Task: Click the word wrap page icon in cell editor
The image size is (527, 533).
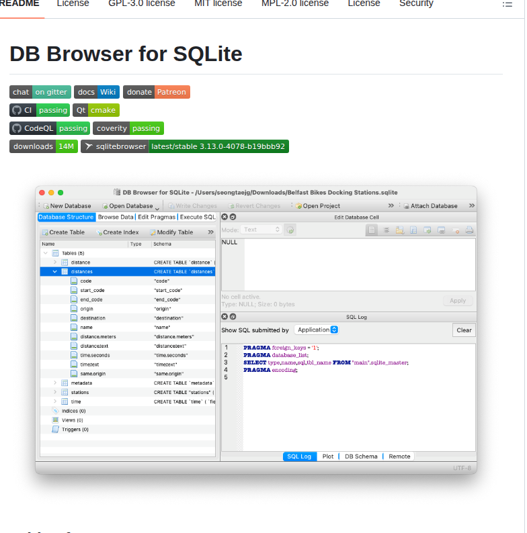Action: 372,230
